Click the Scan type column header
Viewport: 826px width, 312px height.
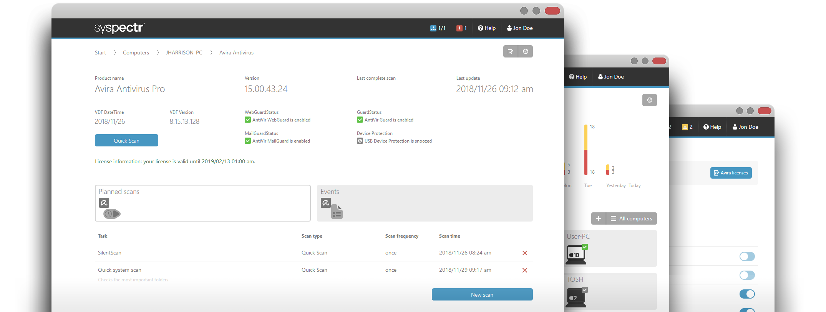[312, 236]
